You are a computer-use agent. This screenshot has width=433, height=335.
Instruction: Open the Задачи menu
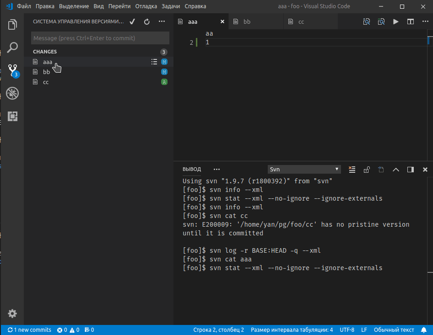click(x=171, y=6)
